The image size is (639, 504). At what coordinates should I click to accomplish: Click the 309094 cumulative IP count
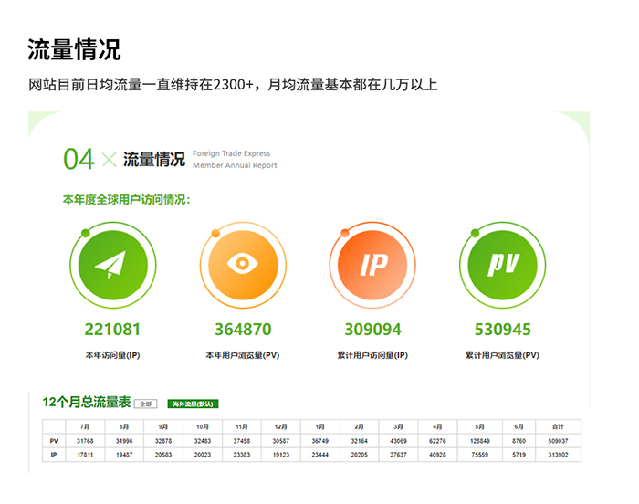[x=372, y=330]
